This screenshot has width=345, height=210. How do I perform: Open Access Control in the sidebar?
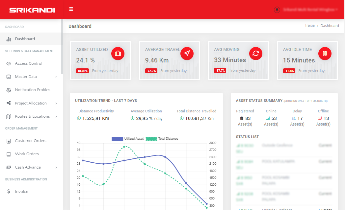click(x=29, y=63)
